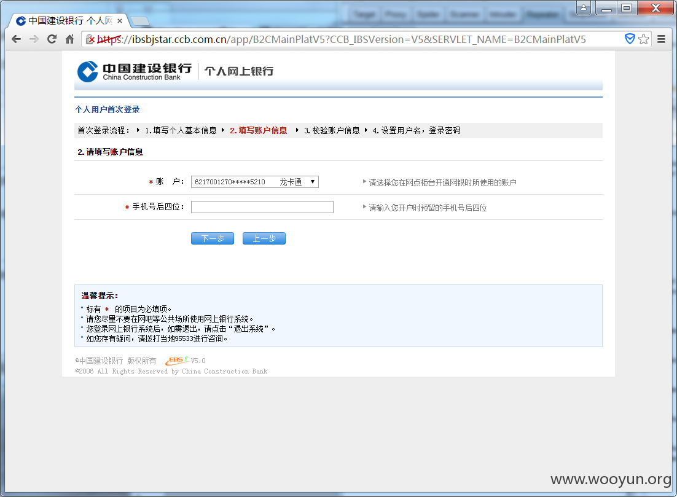Click step 2.填写账户信息 in red
Image resolution: width=677 pixels, height=497 pixels.
258,130
